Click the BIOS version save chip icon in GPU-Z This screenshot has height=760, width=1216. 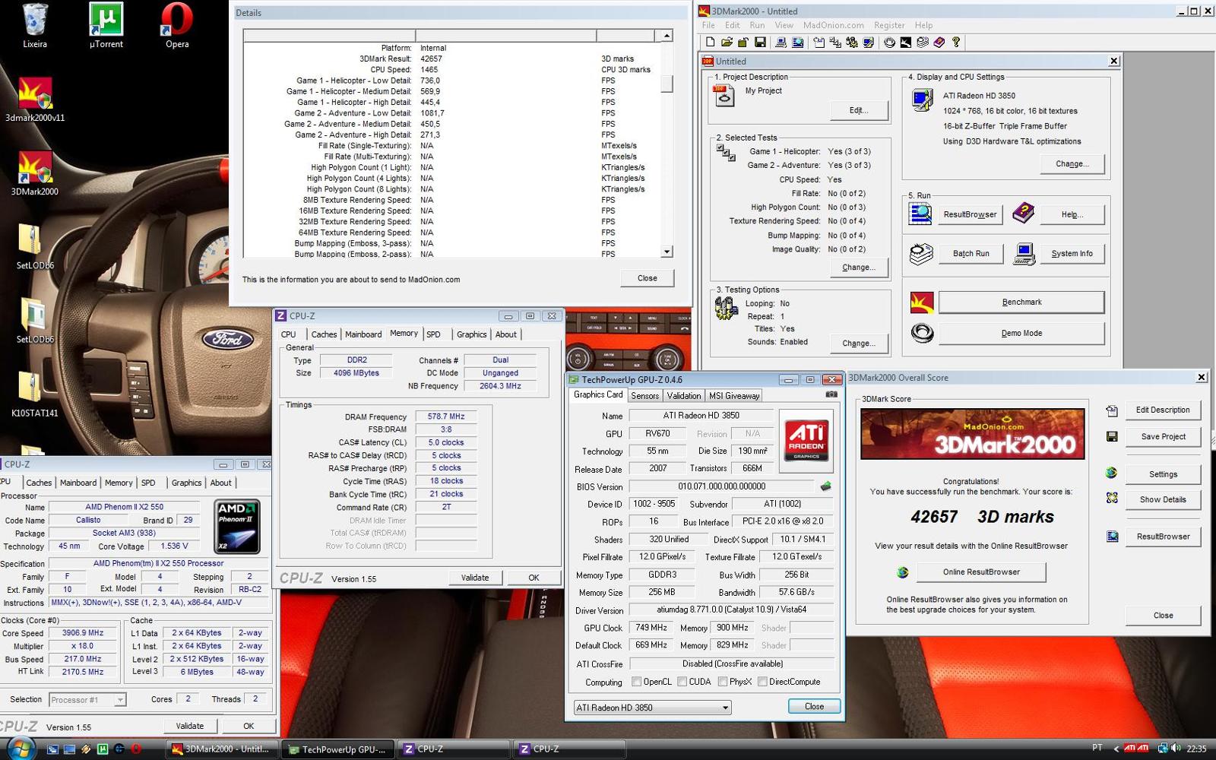pos(825,486)
